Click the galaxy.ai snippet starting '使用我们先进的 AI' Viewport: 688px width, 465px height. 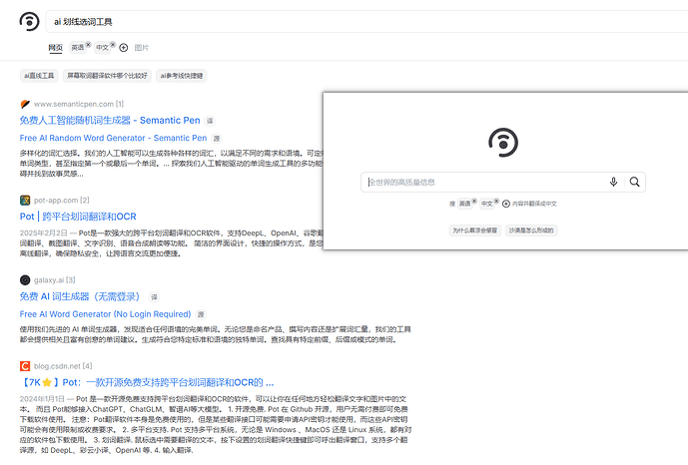point(215,334)
